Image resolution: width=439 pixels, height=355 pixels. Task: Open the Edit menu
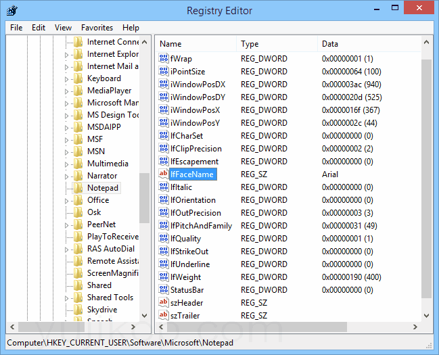click(x=39, y=28)
